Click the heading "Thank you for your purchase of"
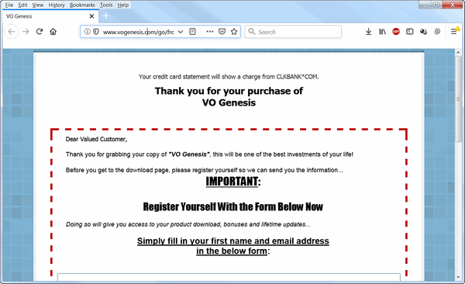465x284 pixels. [229, 91]
